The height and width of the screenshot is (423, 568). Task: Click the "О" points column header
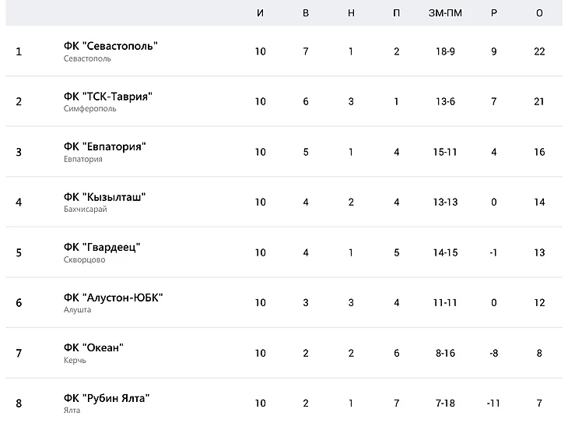(539, 13)
